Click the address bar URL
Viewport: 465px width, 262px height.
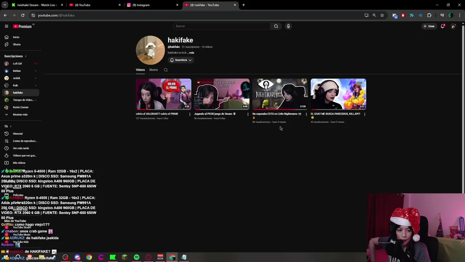pyautogui.click(x=56, y=15)
